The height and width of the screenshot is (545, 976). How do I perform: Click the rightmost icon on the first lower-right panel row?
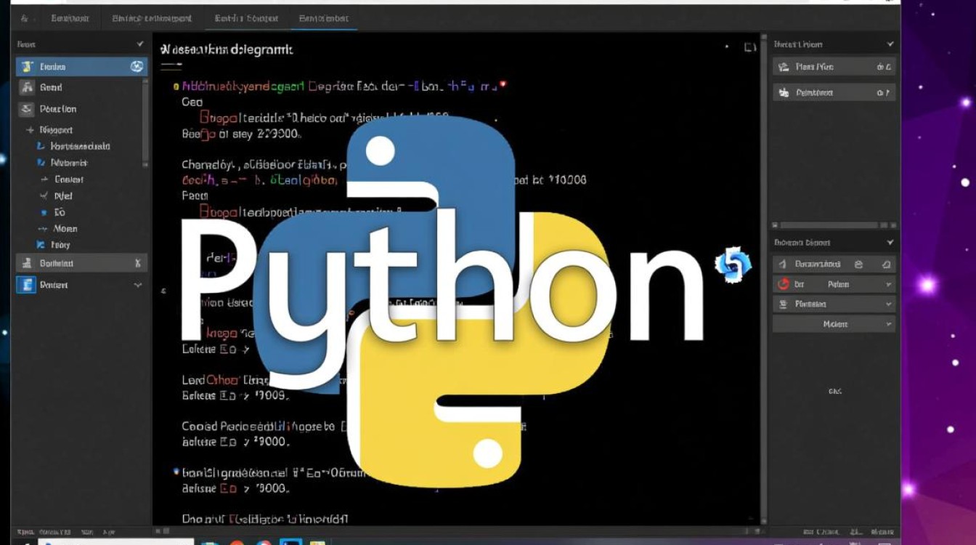[x=886, y=265]
